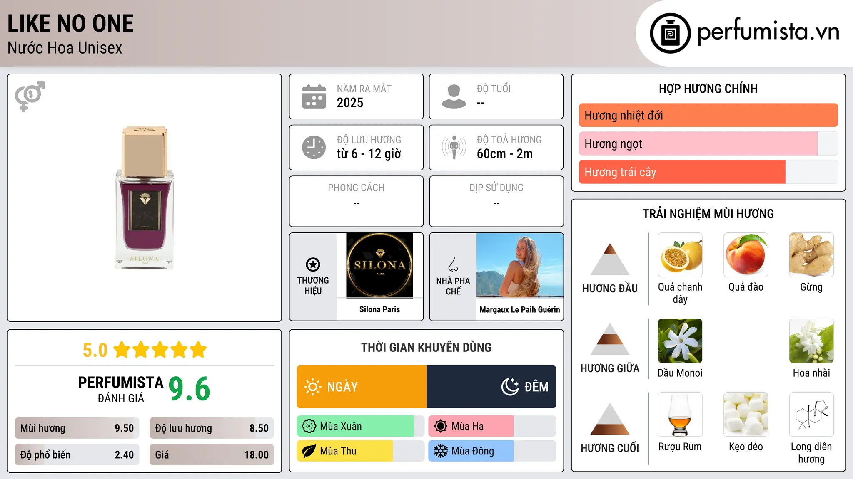This screenshot has width=853, height=479.
Task: Click the Phong cách label
Action: coord(356,188)
